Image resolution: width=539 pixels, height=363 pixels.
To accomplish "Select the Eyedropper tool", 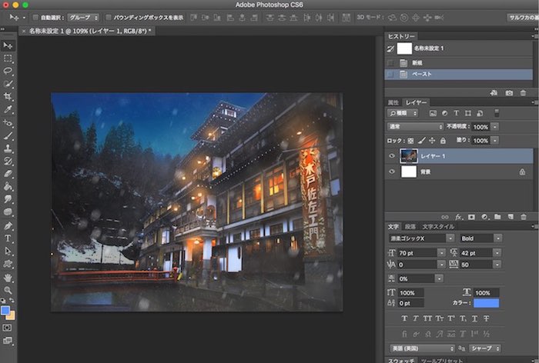I will tap(8, 109).
